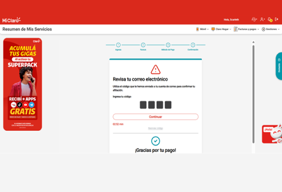Click the Móvil phone icon
This screenshot has height=192, width=282.
[197, 29]
